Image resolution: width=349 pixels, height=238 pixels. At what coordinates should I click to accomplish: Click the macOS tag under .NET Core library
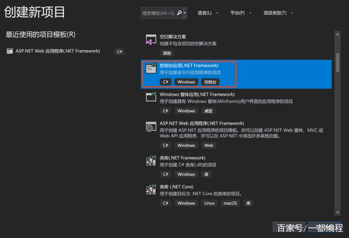230,203
